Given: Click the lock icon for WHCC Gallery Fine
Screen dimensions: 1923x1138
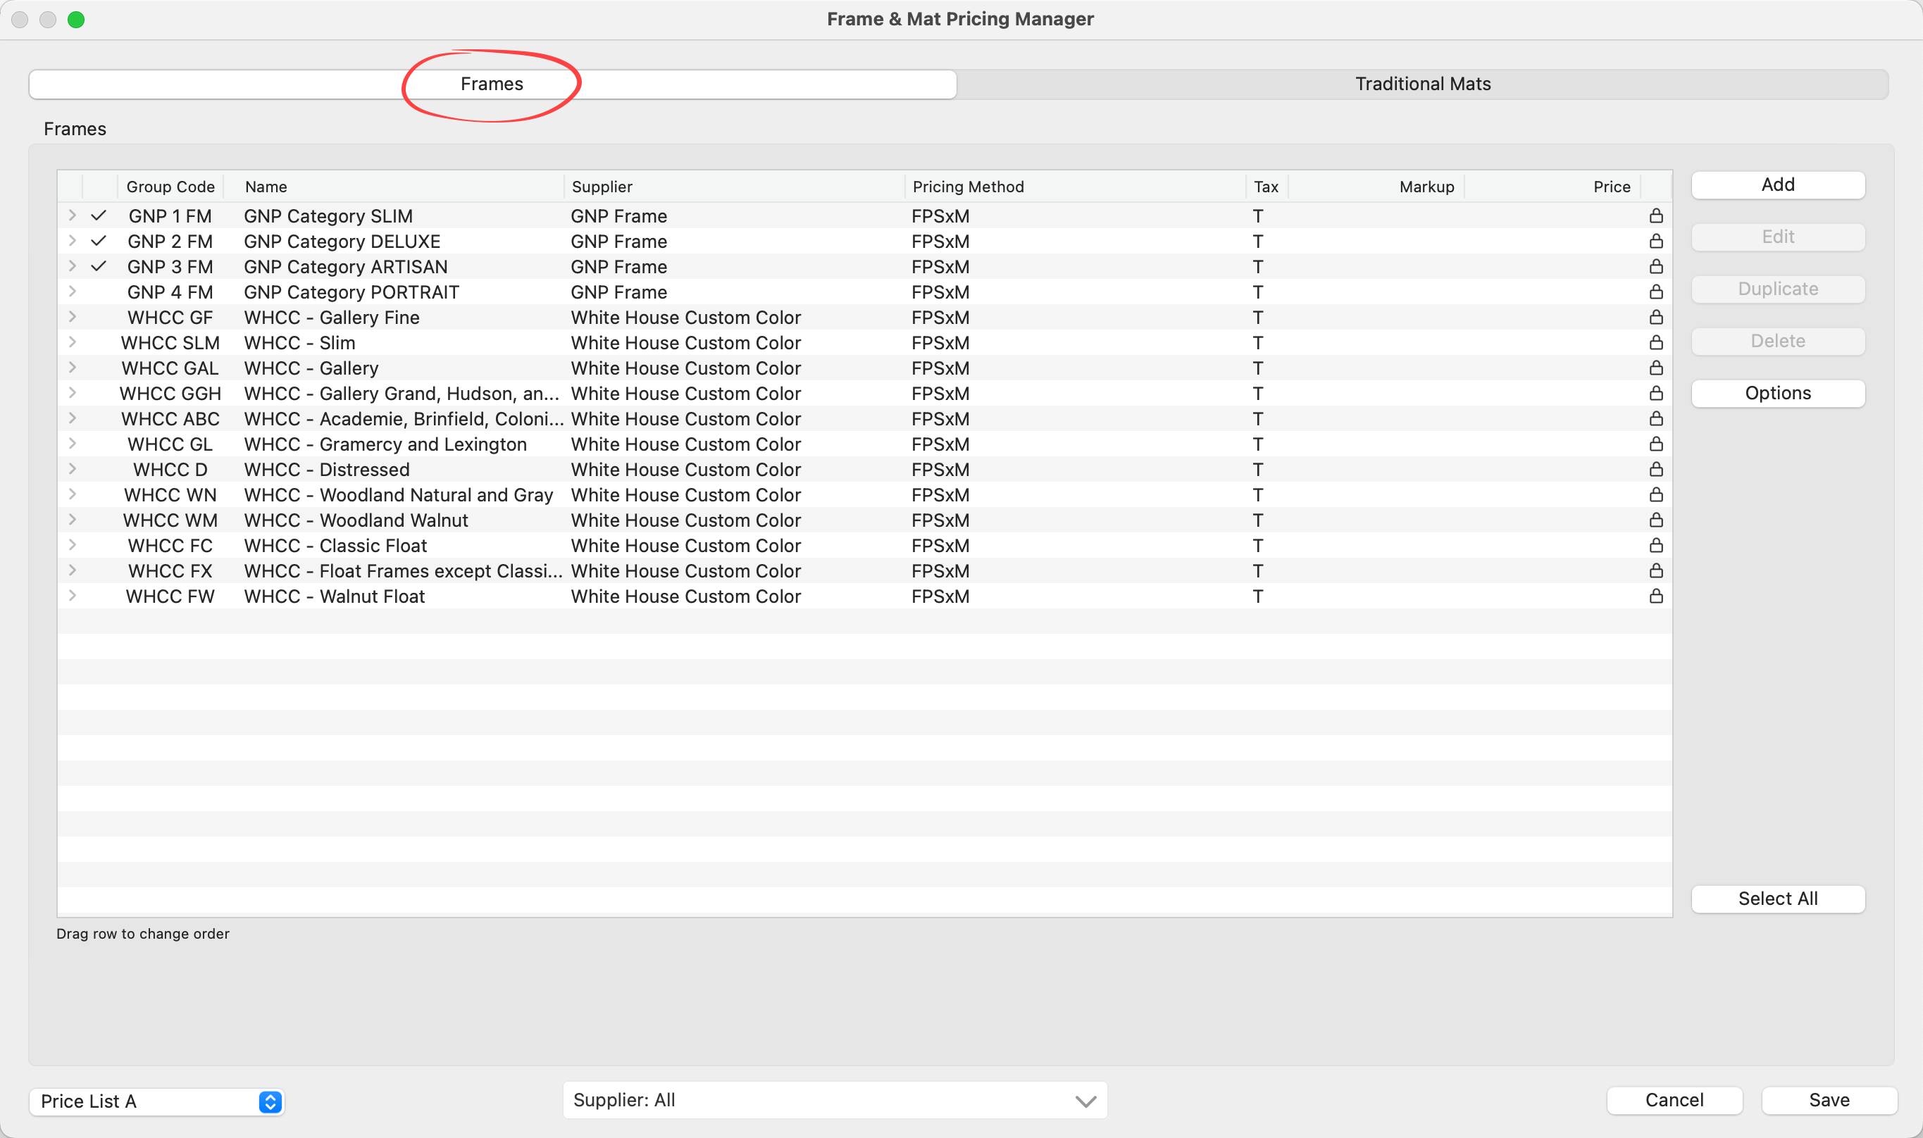Looking at the screenshot, I should 1656,317.
